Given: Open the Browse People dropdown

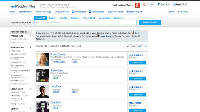Looking at the screenshot, I should (x=21, y=23).
